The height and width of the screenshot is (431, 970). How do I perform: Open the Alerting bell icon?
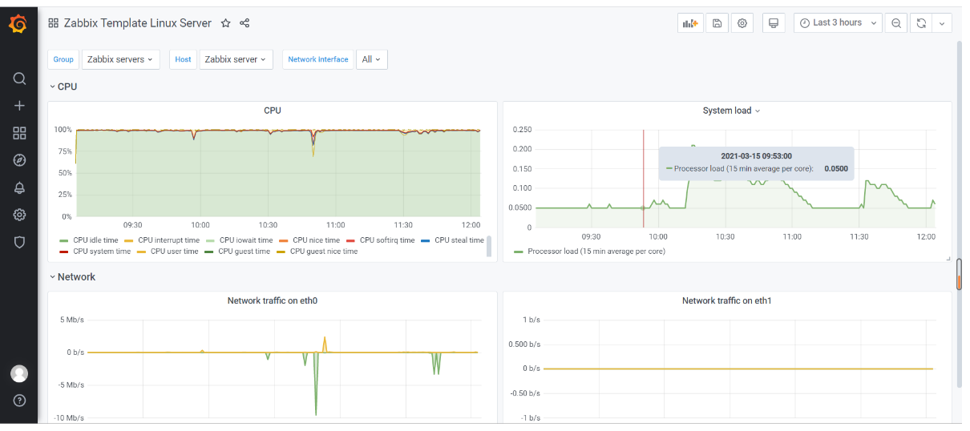19,187
